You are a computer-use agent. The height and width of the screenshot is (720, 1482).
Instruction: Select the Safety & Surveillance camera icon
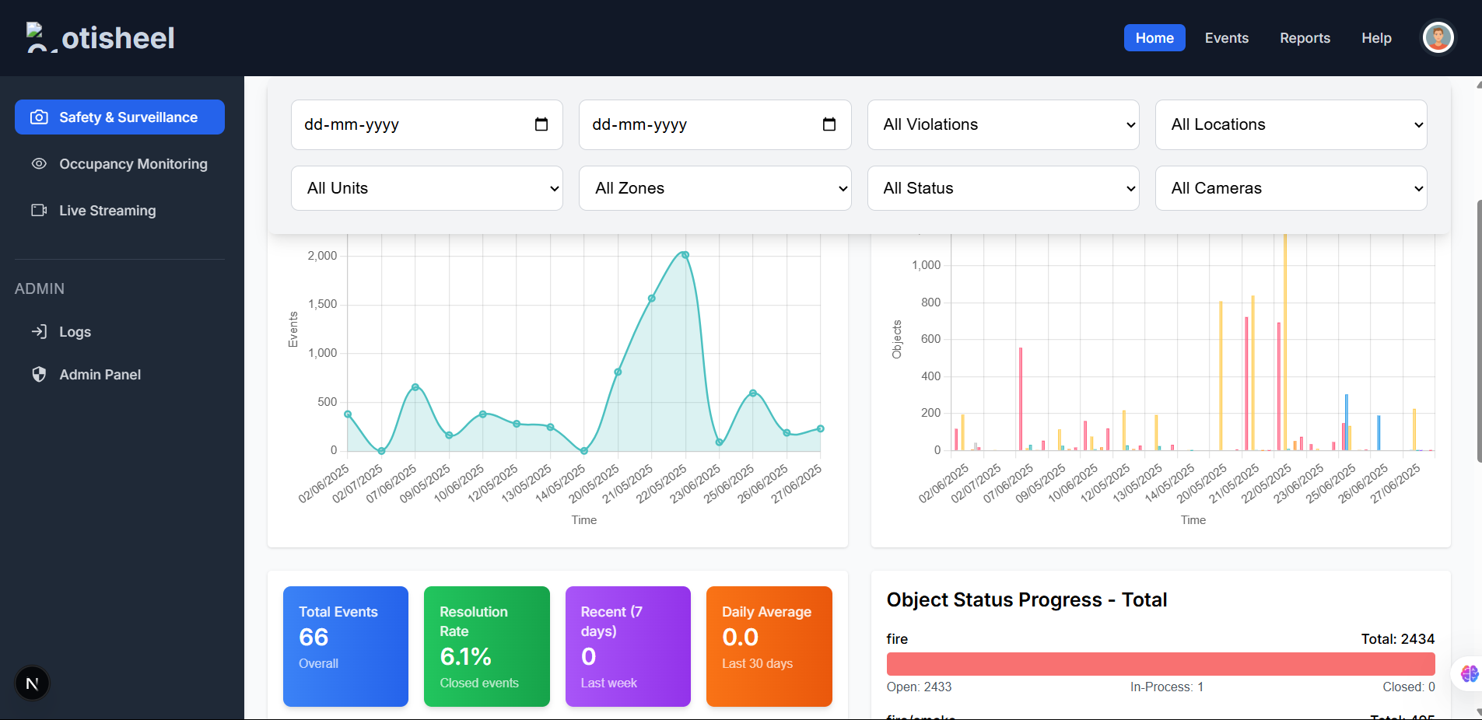39,117
